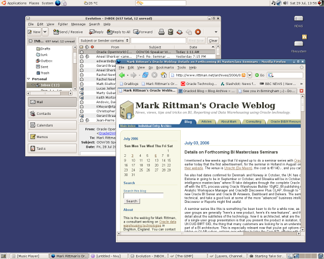Select the Junk folder in Evolution
Viewport: 324px width, 259px height.
click(42, 55)
